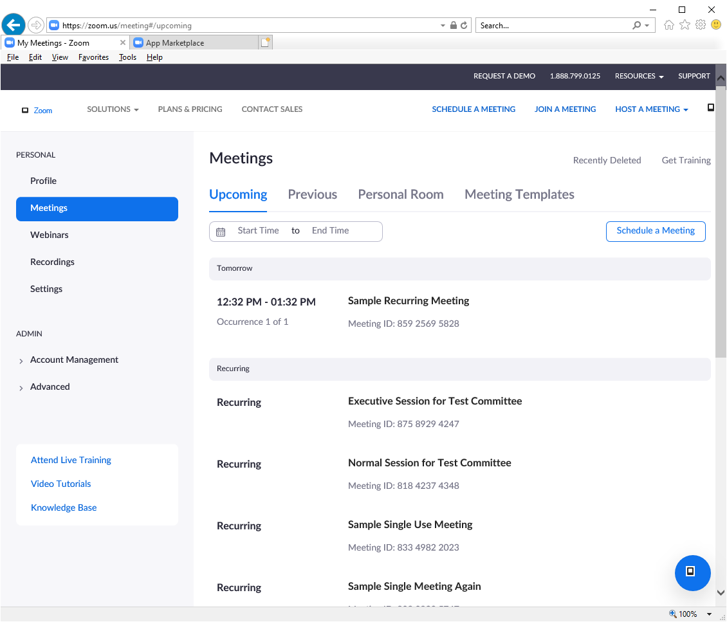Click the Zoom site icon in address bar

coord(54,25)
